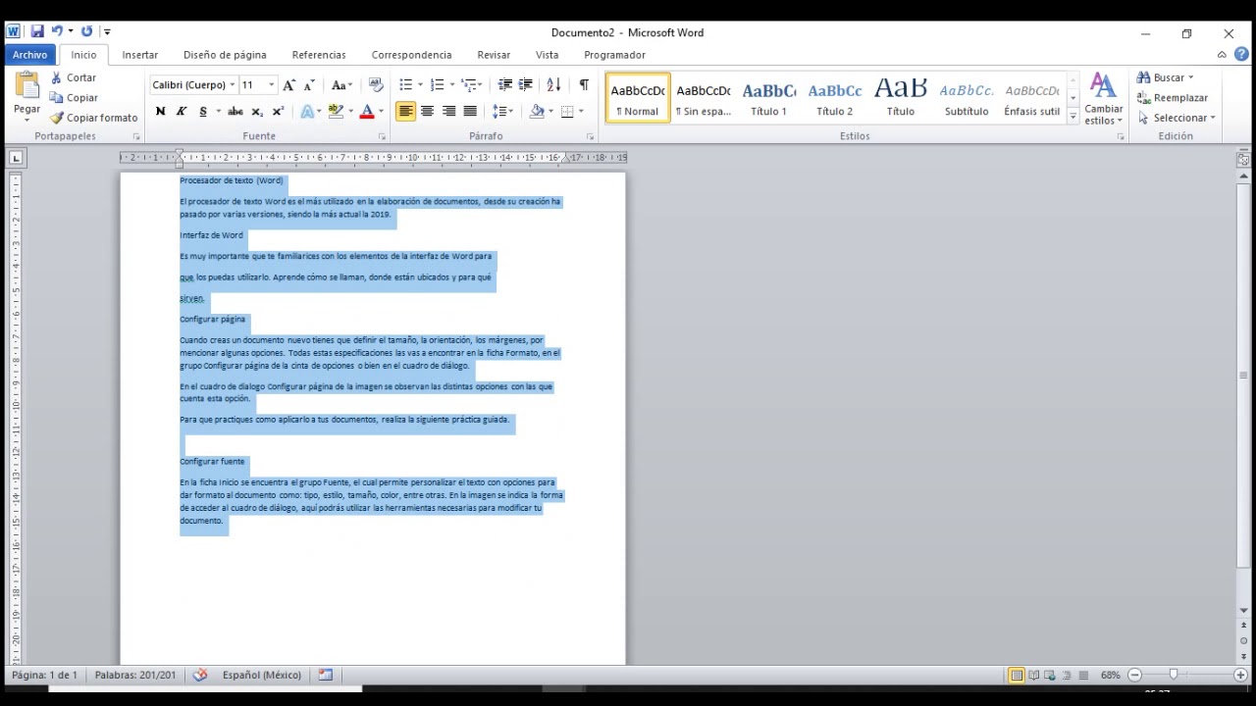Switch to the Referencias tab
The width and height of the screenshot is (1256, 706).
(319, 55)
